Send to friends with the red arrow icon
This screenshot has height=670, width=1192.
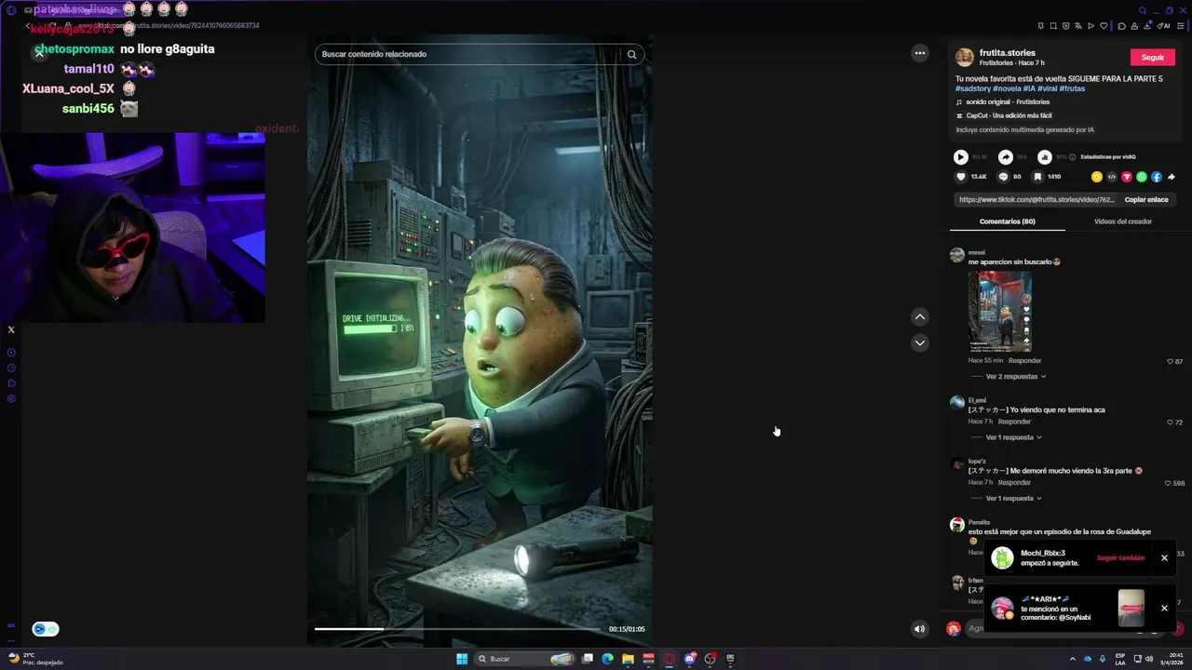point(1127,177)
